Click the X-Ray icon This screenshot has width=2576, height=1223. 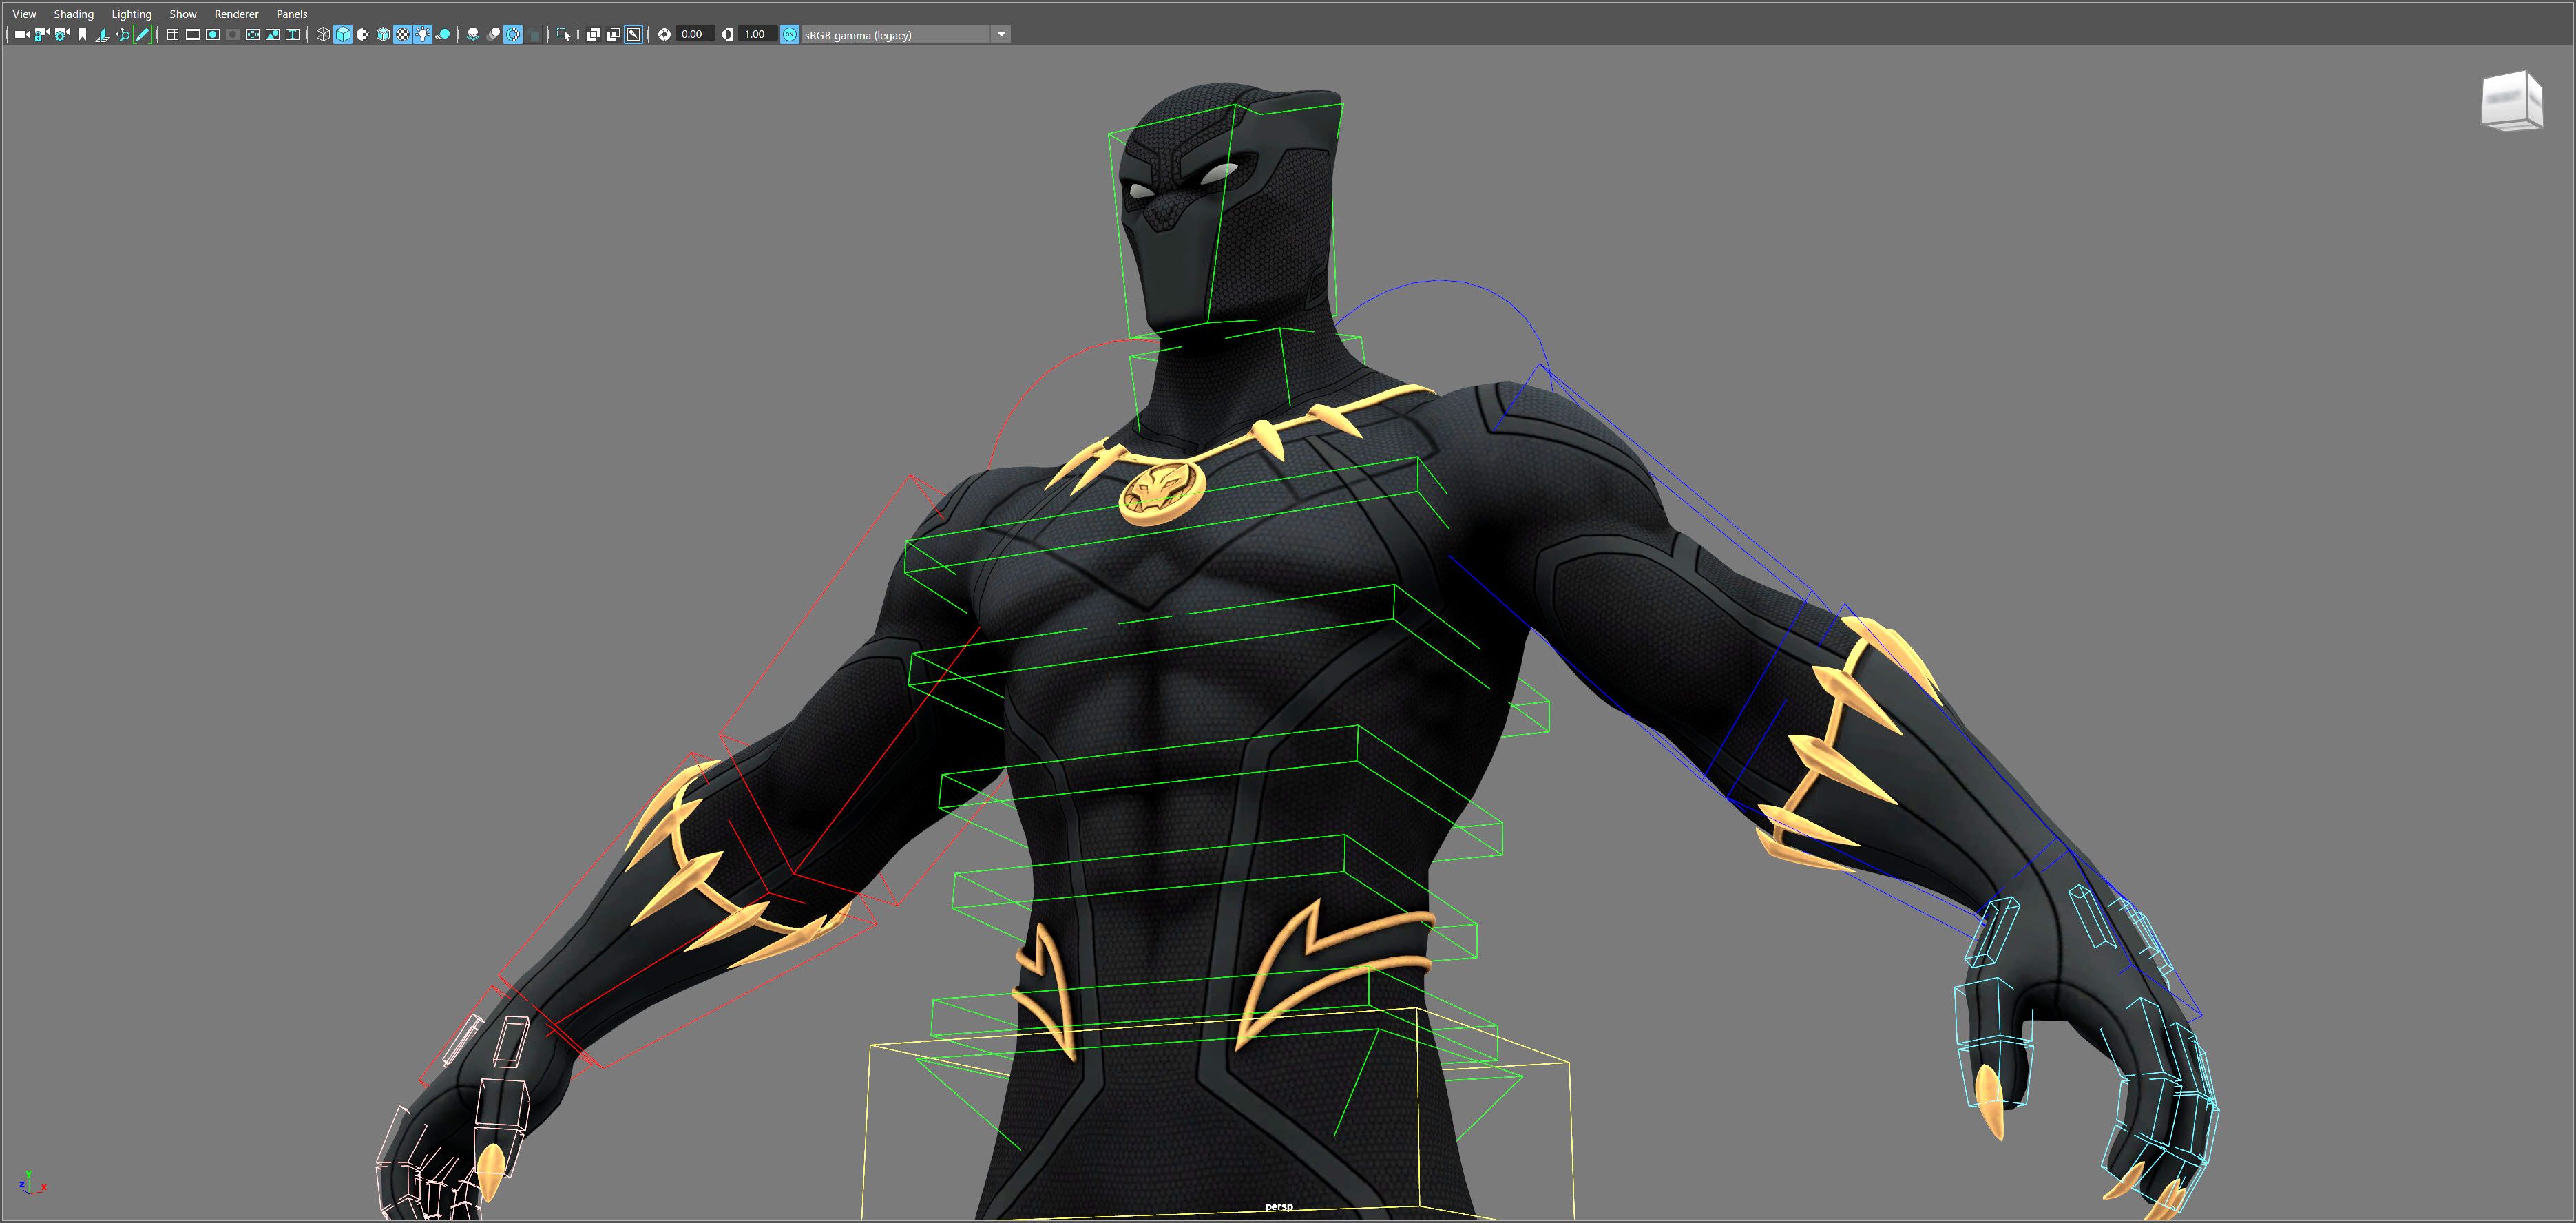593,34
